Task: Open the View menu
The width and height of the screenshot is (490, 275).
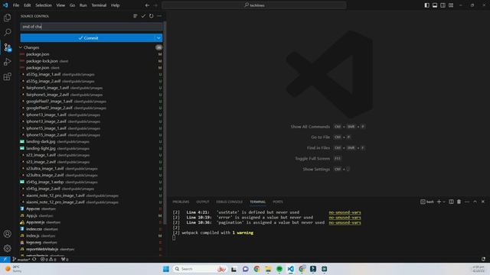Action: [60, 5]
